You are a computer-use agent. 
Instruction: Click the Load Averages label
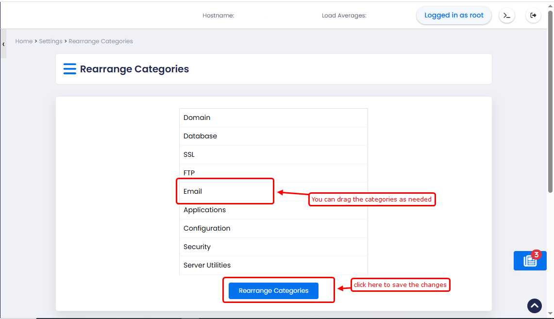click(x=344, y=16)
